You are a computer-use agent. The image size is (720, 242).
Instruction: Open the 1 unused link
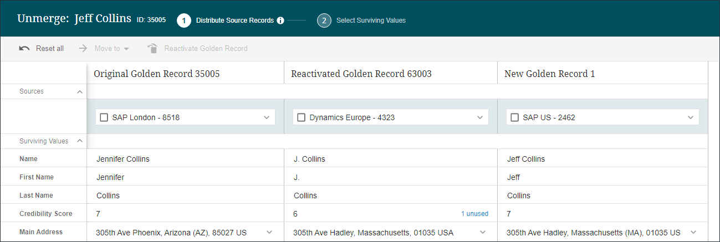coord(474,214)
